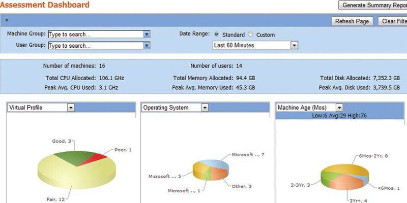Click the Number of users value 14
Viewport: 407px width, 203px height.
pos(239,66)
